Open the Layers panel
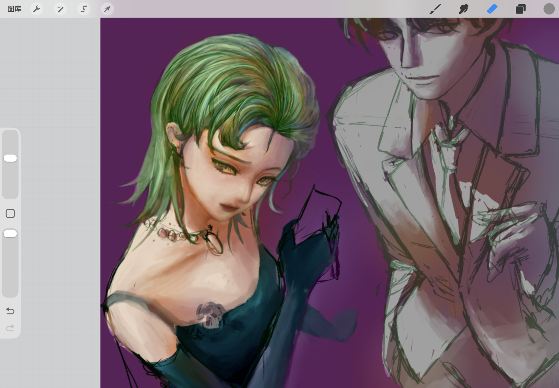The image size is (559, 388). [x=520, y=9]
